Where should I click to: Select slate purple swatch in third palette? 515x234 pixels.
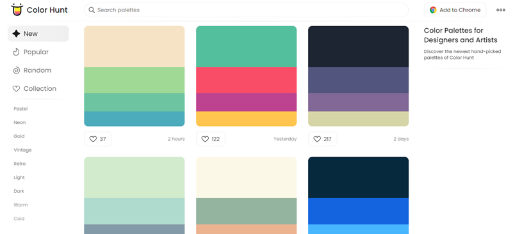pos(358,81)
